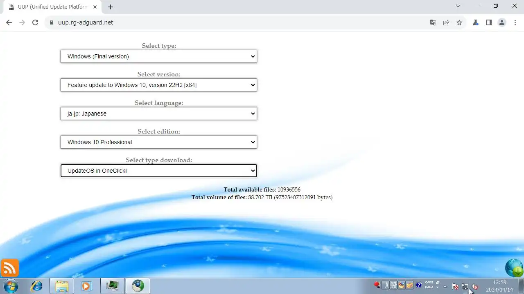Click the Total available files count 10936556

289,189
